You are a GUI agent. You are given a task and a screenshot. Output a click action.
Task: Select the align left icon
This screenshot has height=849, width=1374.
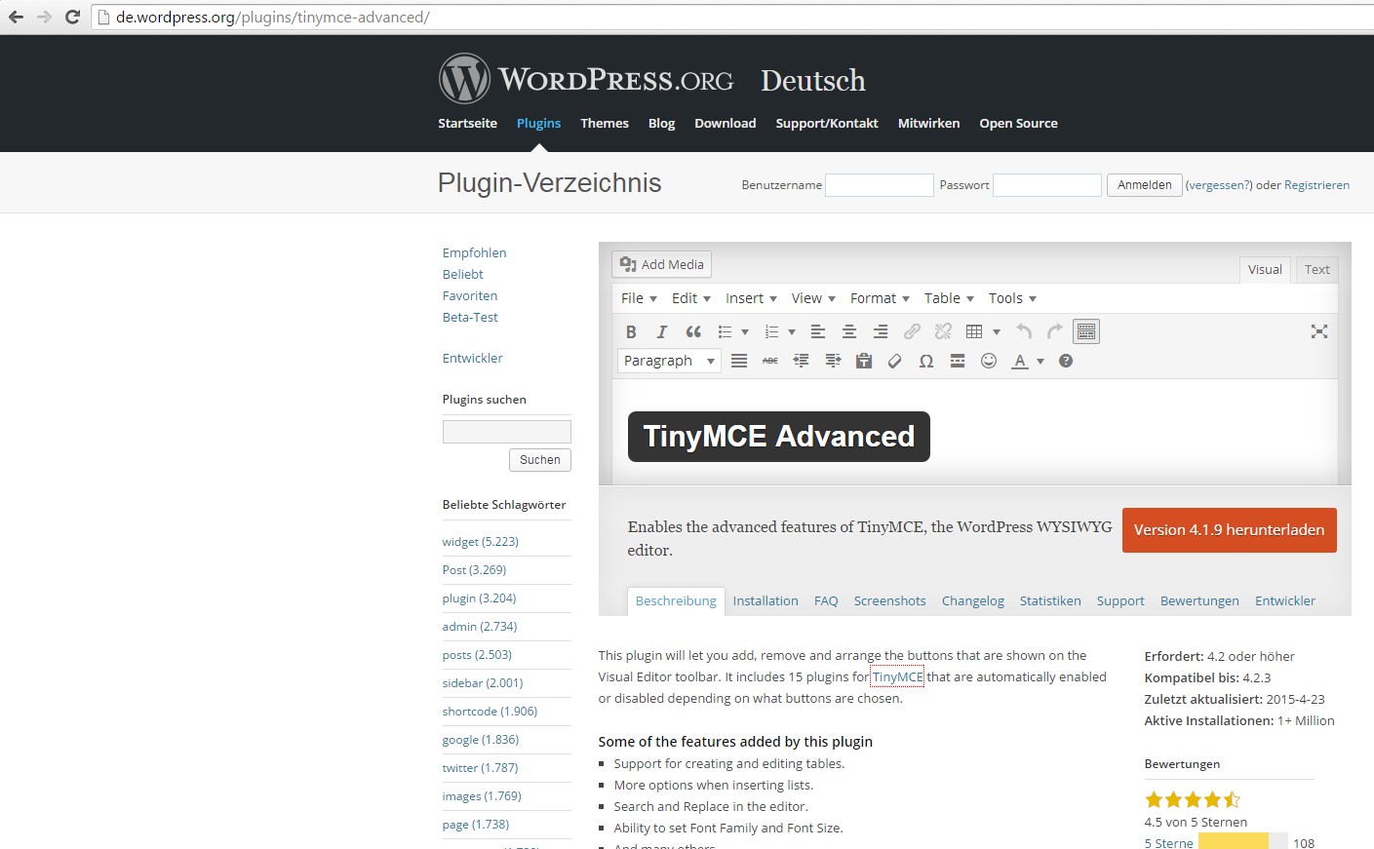(x=818, y=331)
